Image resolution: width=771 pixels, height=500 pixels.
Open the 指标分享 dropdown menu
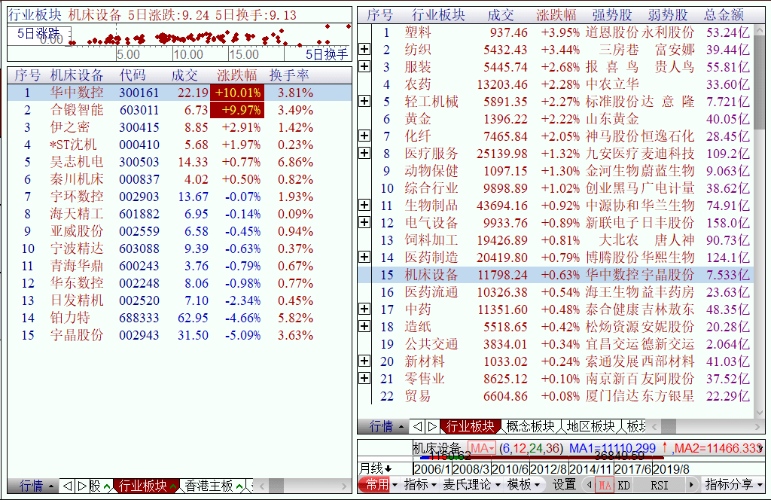click(733, 485)
